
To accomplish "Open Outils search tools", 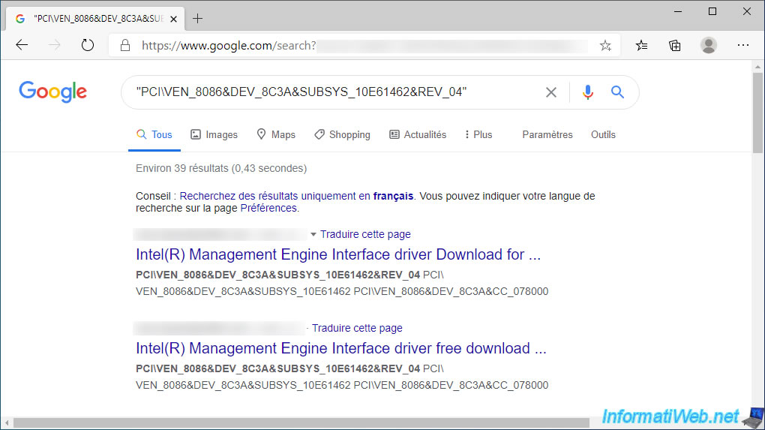I will pos(603,135).
